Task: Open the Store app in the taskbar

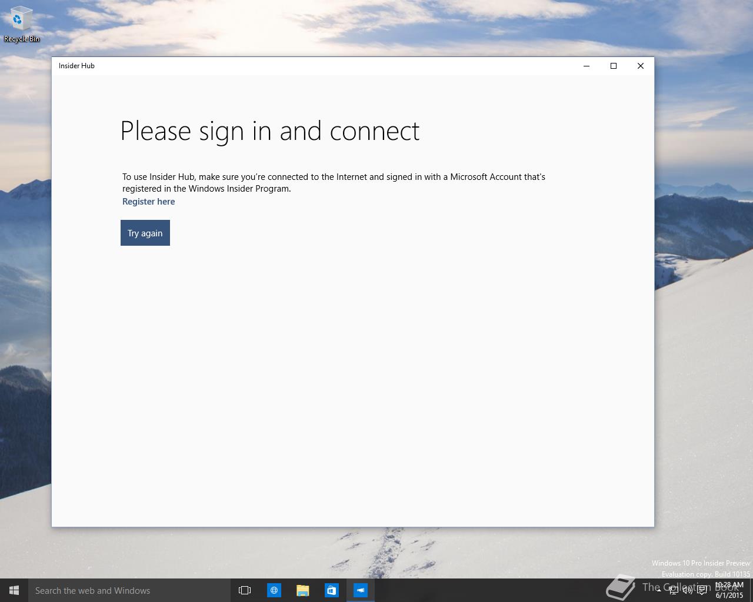Action: pos(331,590)
